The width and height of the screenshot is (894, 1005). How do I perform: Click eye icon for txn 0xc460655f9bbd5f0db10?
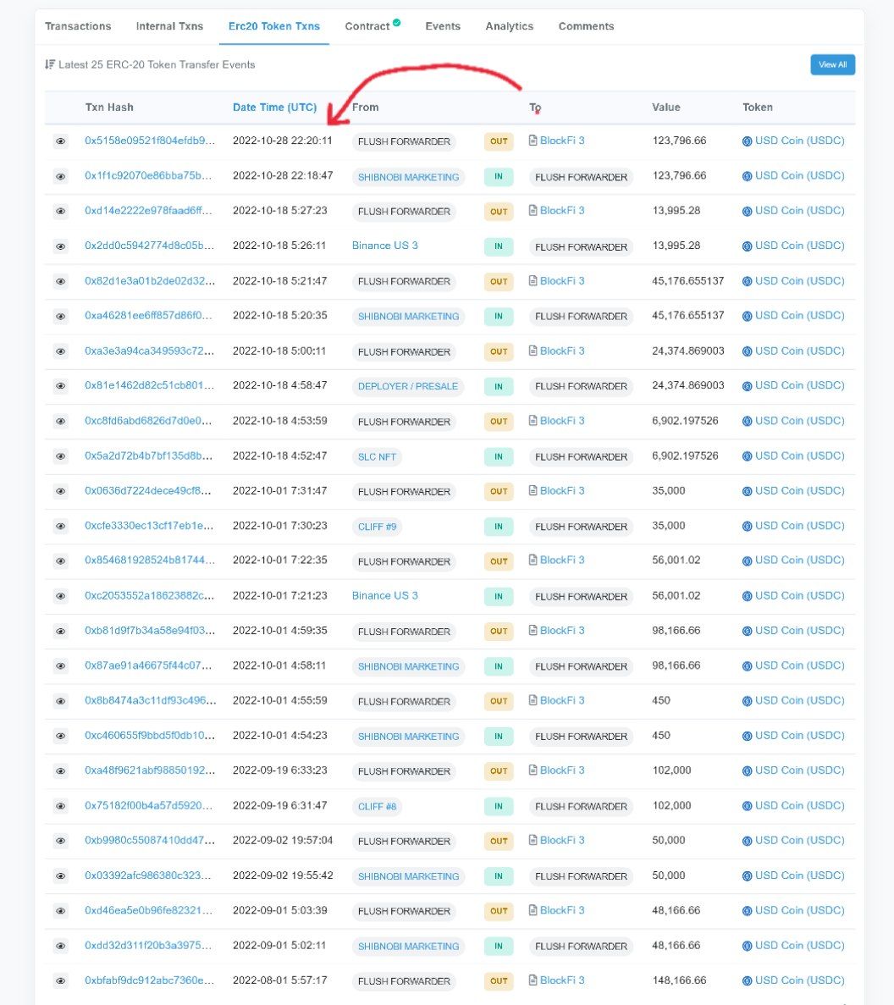coord(61,736)
